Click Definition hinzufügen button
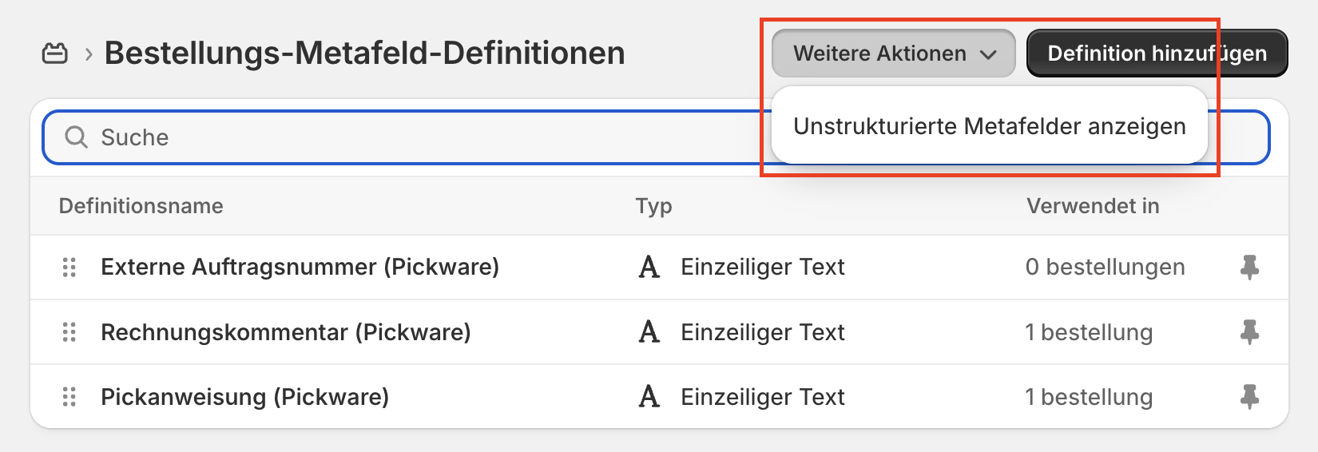 coord(1157,54)
